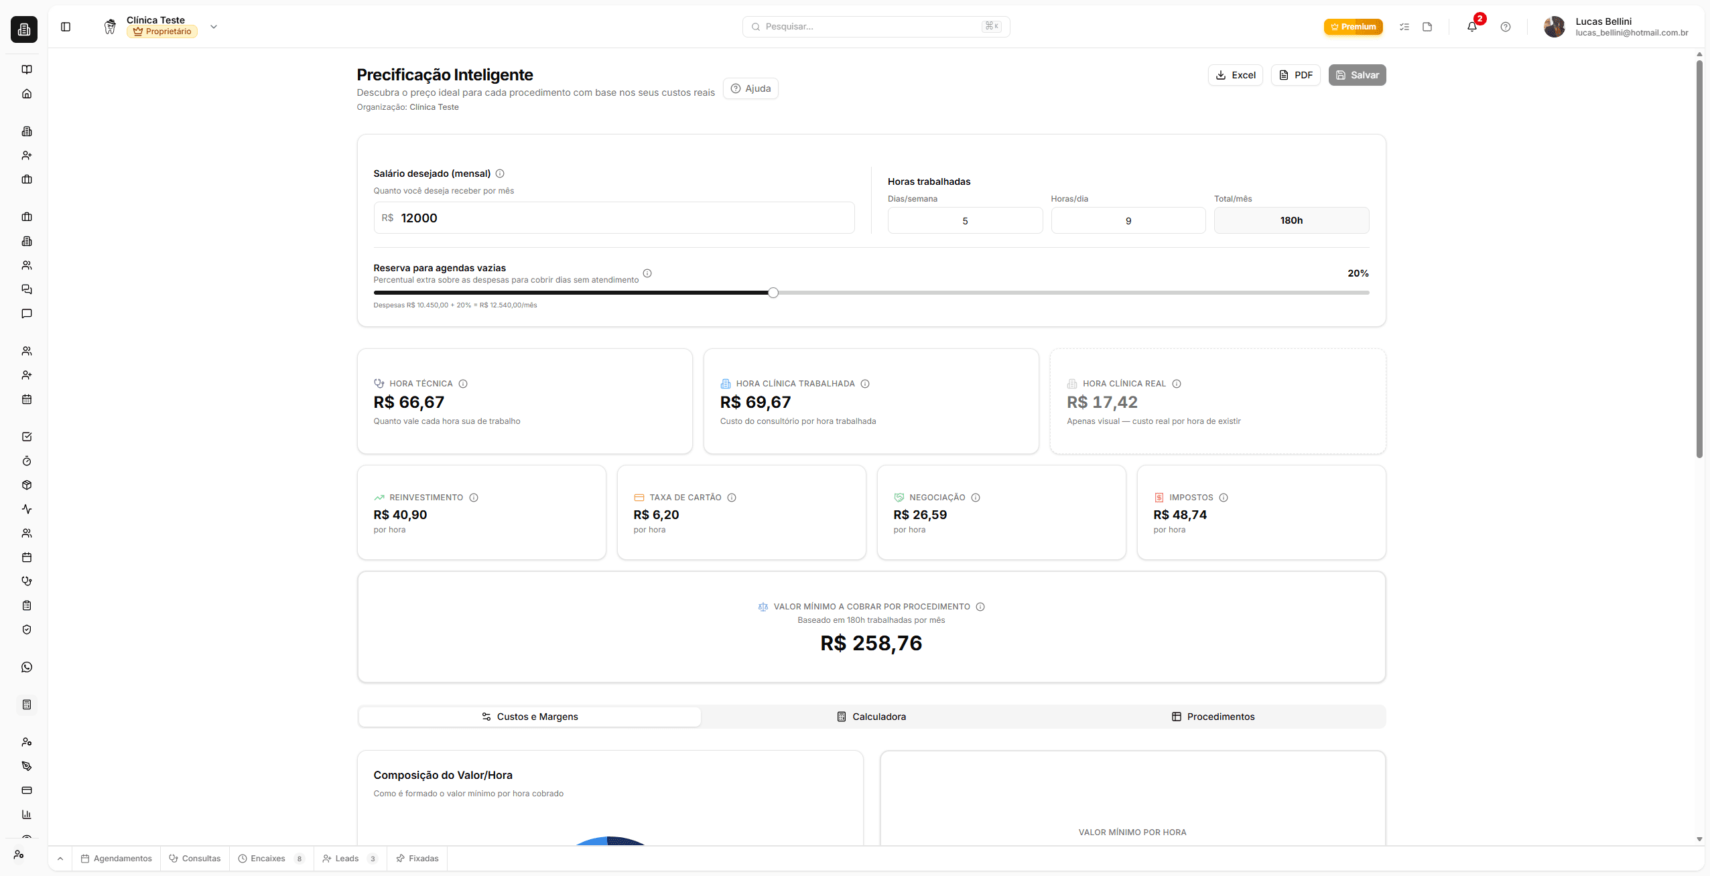Click the Salário desejado input field

click(x=614, y=217)
